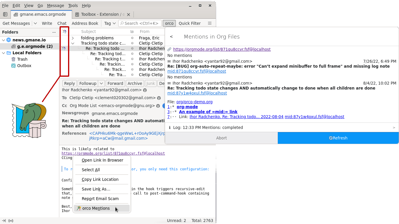Image resolution: width=399 pixels, height=224 pixels.
Task: Open the org/orco-demo.org file link
Action: 195,102
